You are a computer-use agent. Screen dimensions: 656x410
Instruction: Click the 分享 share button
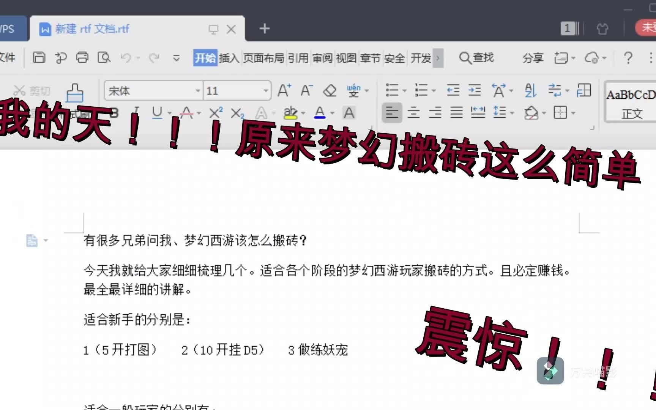pos(533,58)
